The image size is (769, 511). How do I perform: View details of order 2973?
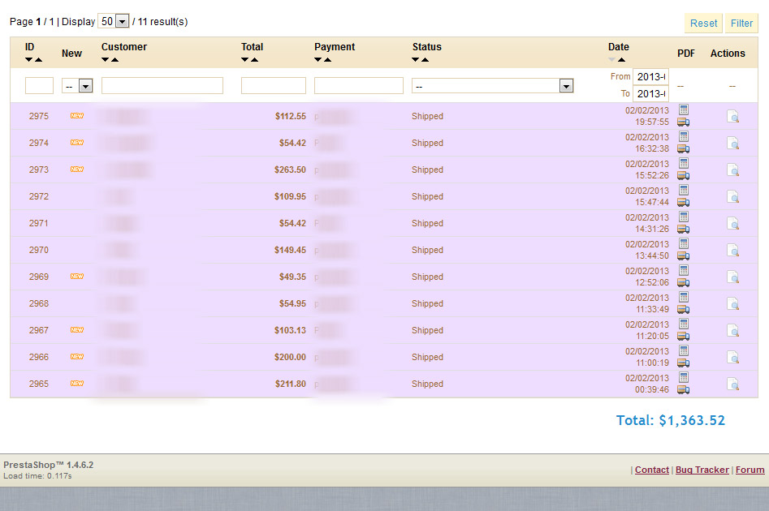(732, 170)
